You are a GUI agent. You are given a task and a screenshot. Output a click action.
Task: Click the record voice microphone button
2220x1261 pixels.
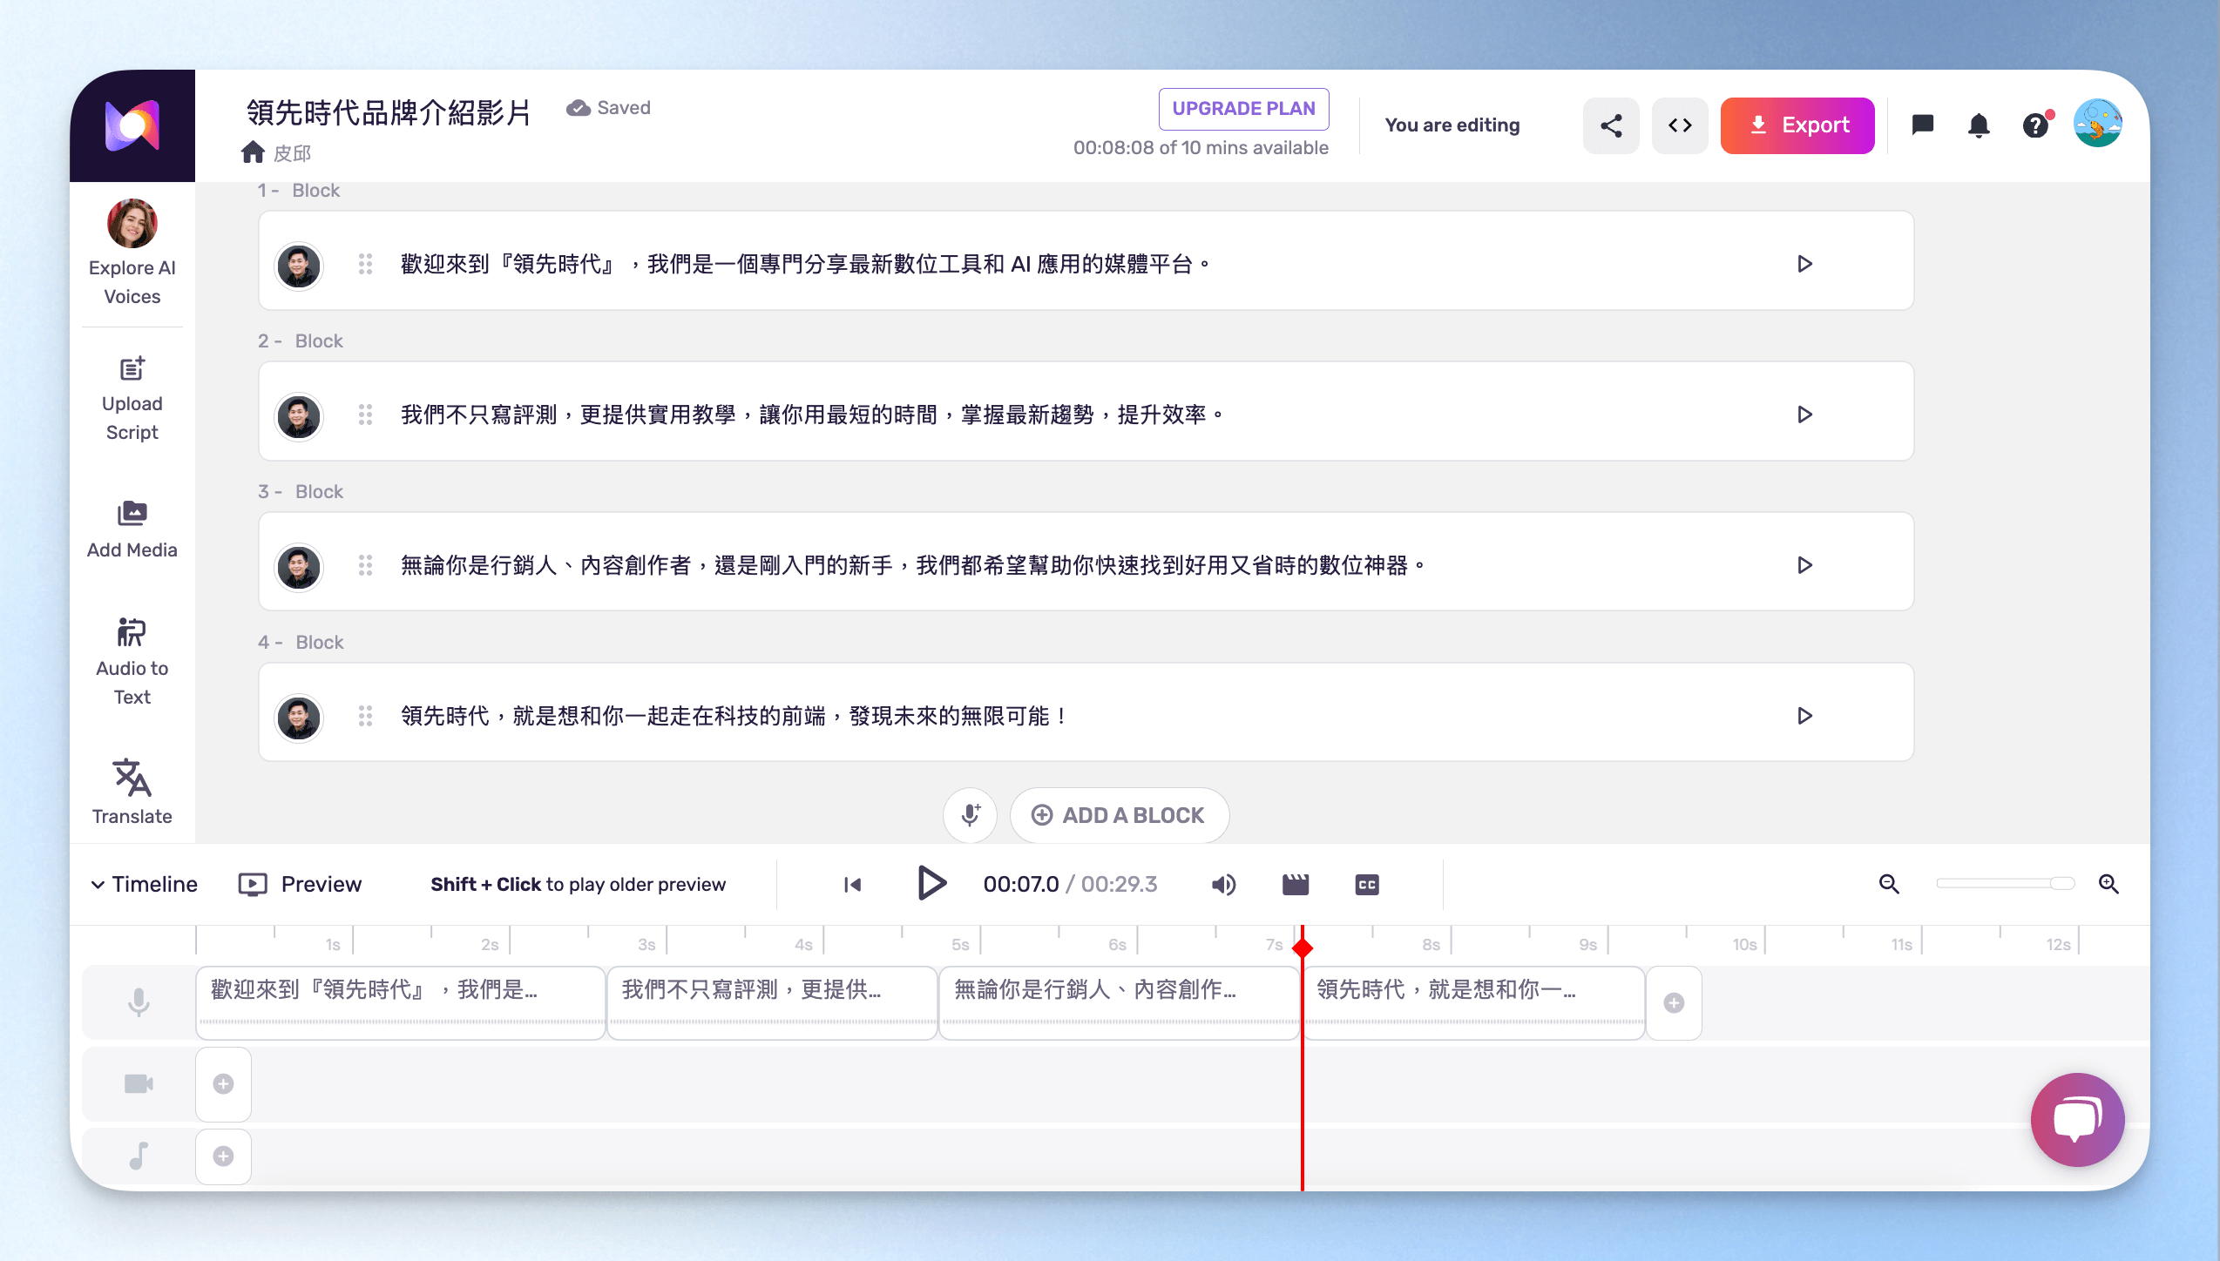[970, 815]
